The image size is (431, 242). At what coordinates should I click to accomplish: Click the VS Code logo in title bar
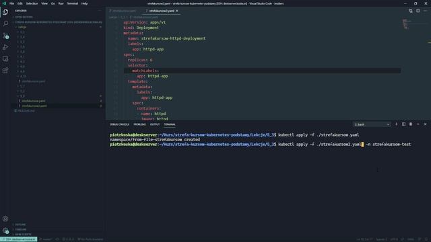(x=4, y=3)
